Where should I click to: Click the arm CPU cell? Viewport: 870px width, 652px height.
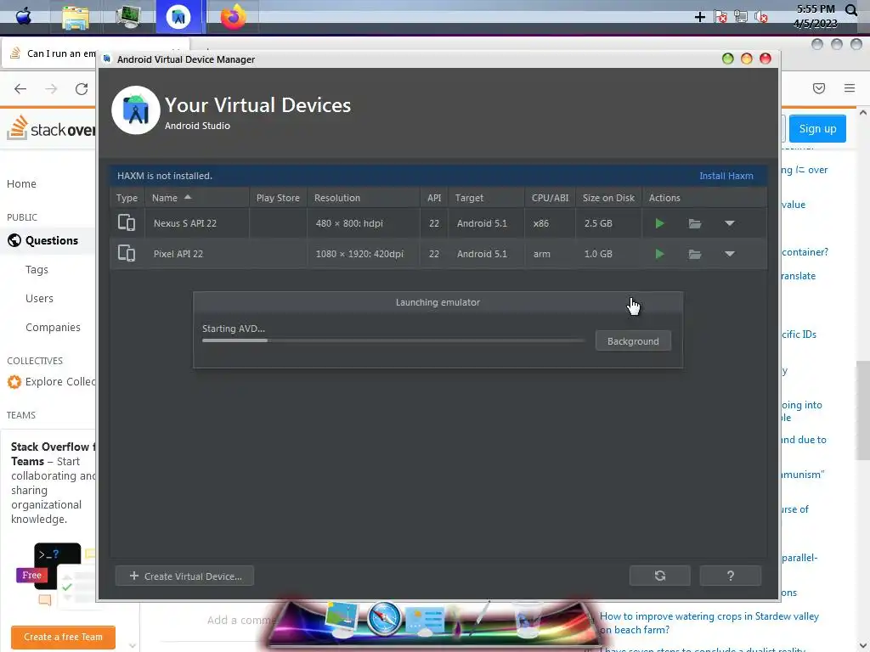click(550, 254)
